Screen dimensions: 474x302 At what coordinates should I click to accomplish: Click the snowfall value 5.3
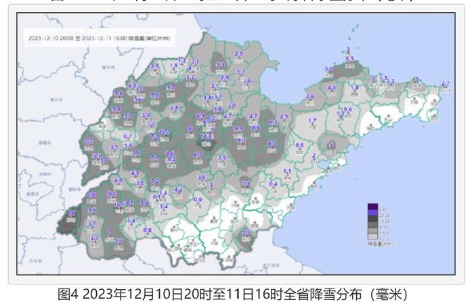click(220, 65)
